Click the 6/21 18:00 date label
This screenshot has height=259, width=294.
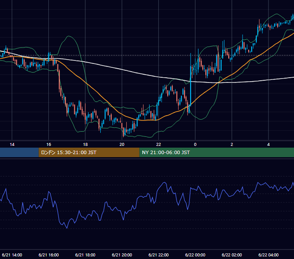(x=85, y=255)
